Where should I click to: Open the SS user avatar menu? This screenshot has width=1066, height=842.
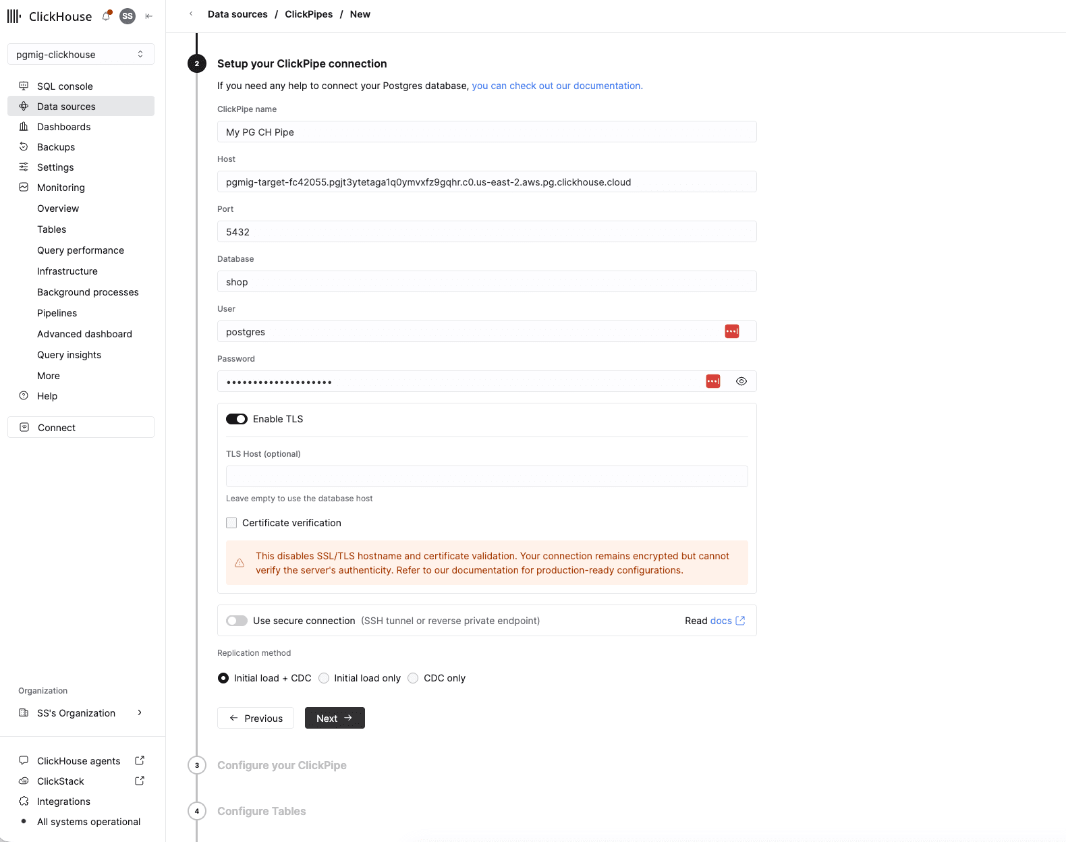128,16
